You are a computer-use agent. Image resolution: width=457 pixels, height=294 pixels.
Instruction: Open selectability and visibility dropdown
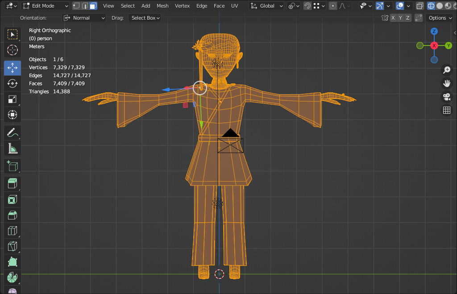point(366,6)
